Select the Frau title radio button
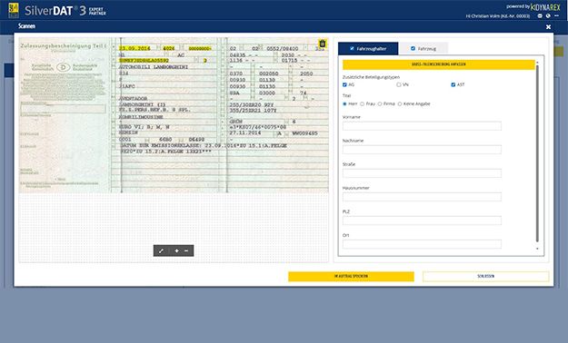The width and height of the screenshot is (568, 343). click(x=362, y=103)
